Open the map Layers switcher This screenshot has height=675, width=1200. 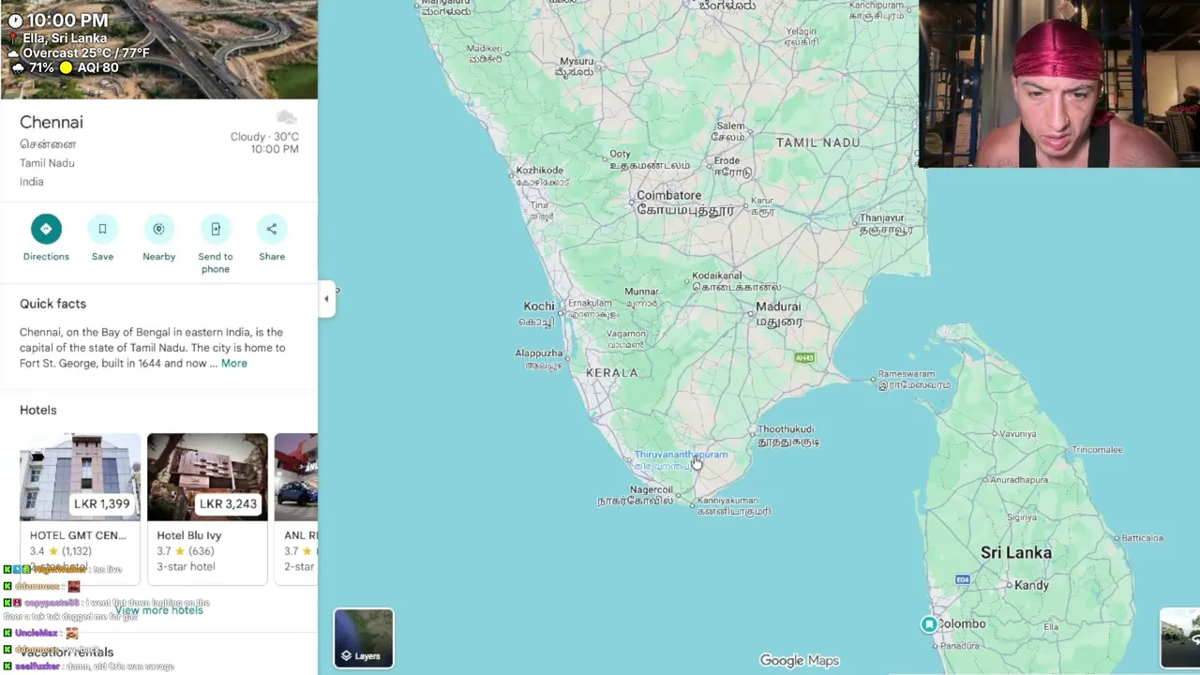point(364,638)
